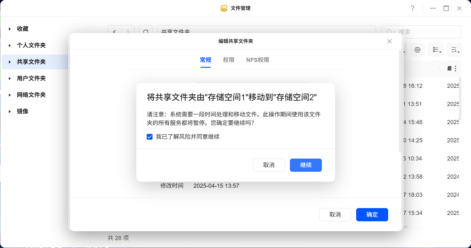Open the settings gear icon

point(417,50)
